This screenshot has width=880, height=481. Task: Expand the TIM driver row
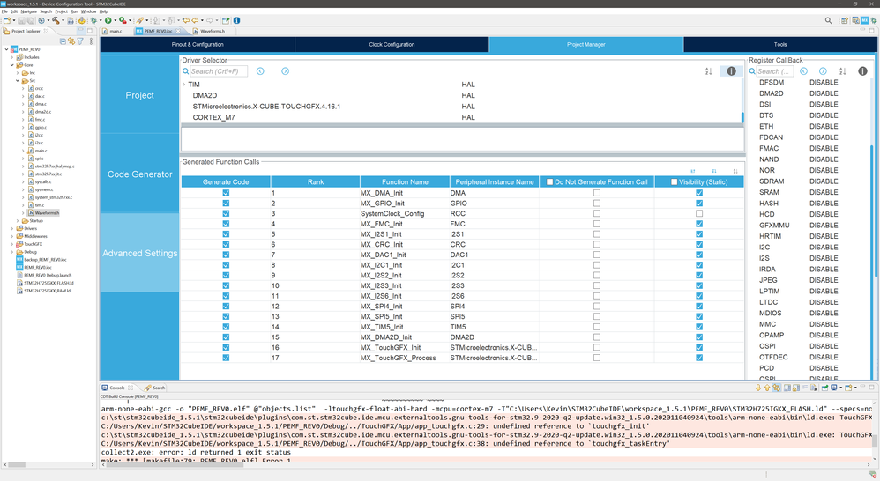(183, 85)
